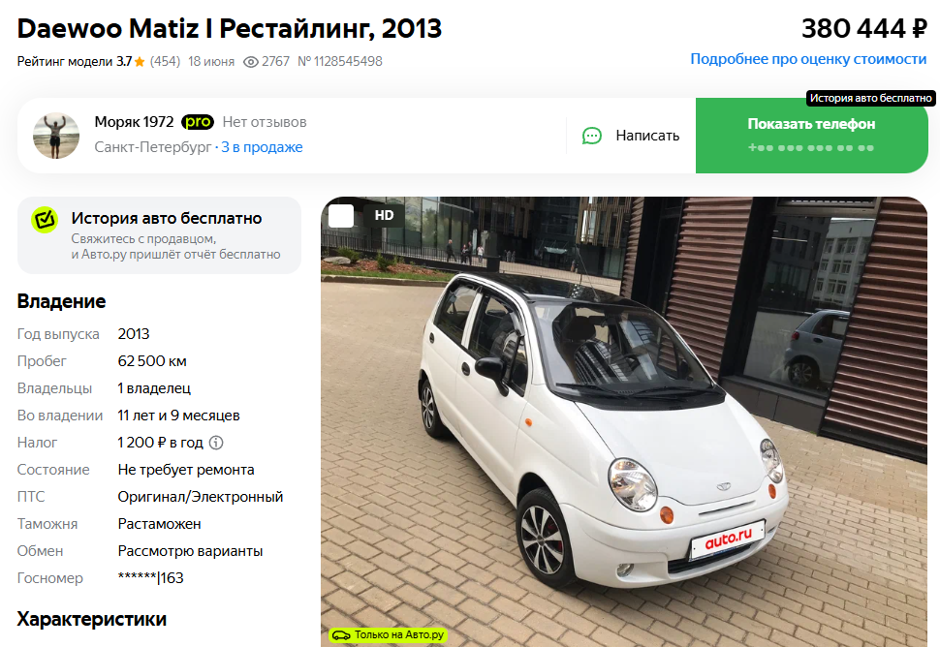Viewport: 940px width, 647px height.
Task: Show the seller's phone number
Action: click(x=812, y=136)
